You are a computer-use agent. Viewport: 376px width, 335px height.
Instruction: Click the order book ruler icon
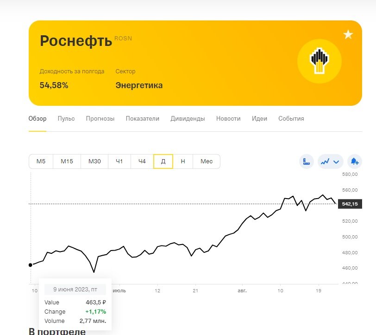pyautogui.click(x=306, y=161)
